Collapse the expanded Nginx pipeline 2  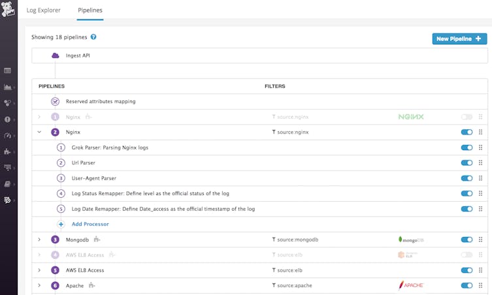coord(39,132)
